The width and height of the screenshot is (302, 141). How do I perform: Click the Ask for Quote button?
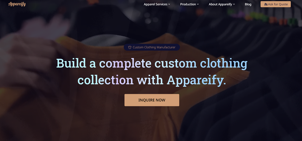[275, 4]
